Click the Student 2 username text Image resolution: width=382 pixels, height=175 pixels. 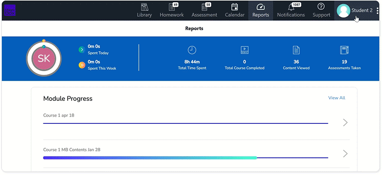tap(362, 10)
